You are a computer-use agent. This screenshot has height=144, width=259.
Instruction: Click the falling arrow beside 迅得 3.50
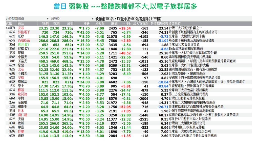tap(80, 136)
